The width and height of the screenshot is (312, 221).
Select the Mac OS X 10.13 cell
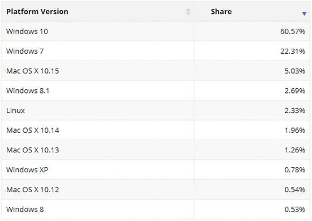point(33,150)
